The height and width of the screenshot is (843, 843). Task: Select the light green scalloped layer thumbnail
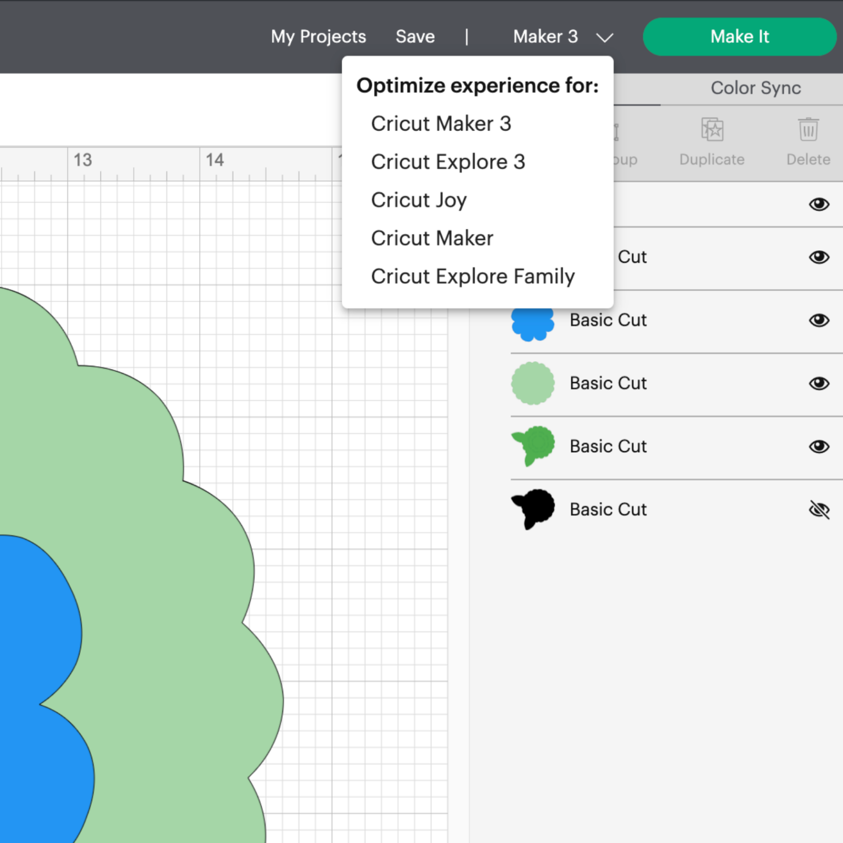coord(532,383)
